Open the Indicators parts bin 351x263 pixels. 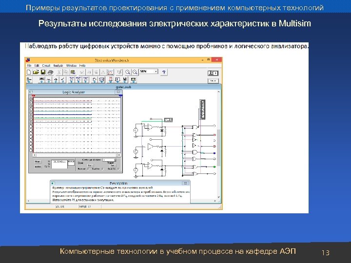pos(110,79)
